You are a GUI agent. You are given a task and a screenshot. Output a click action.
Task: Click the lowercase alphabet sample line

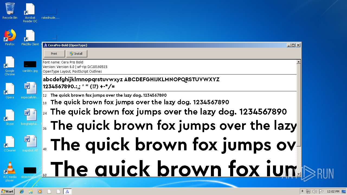click(131, 79)
